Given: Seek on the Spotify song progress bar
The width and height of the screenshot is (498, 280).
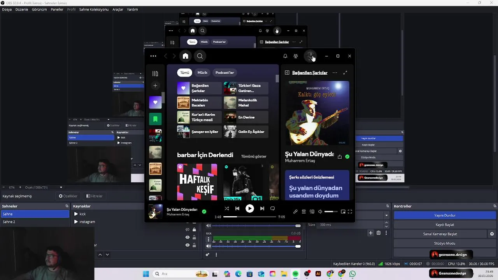Looking at the screenshot, I should pos(249,217).
